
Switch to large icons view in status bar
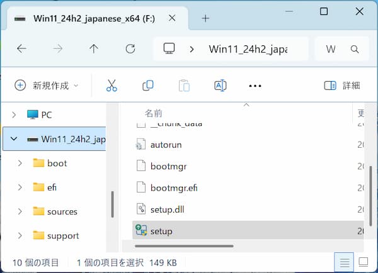pyautogui.click(x=364, y=262)
